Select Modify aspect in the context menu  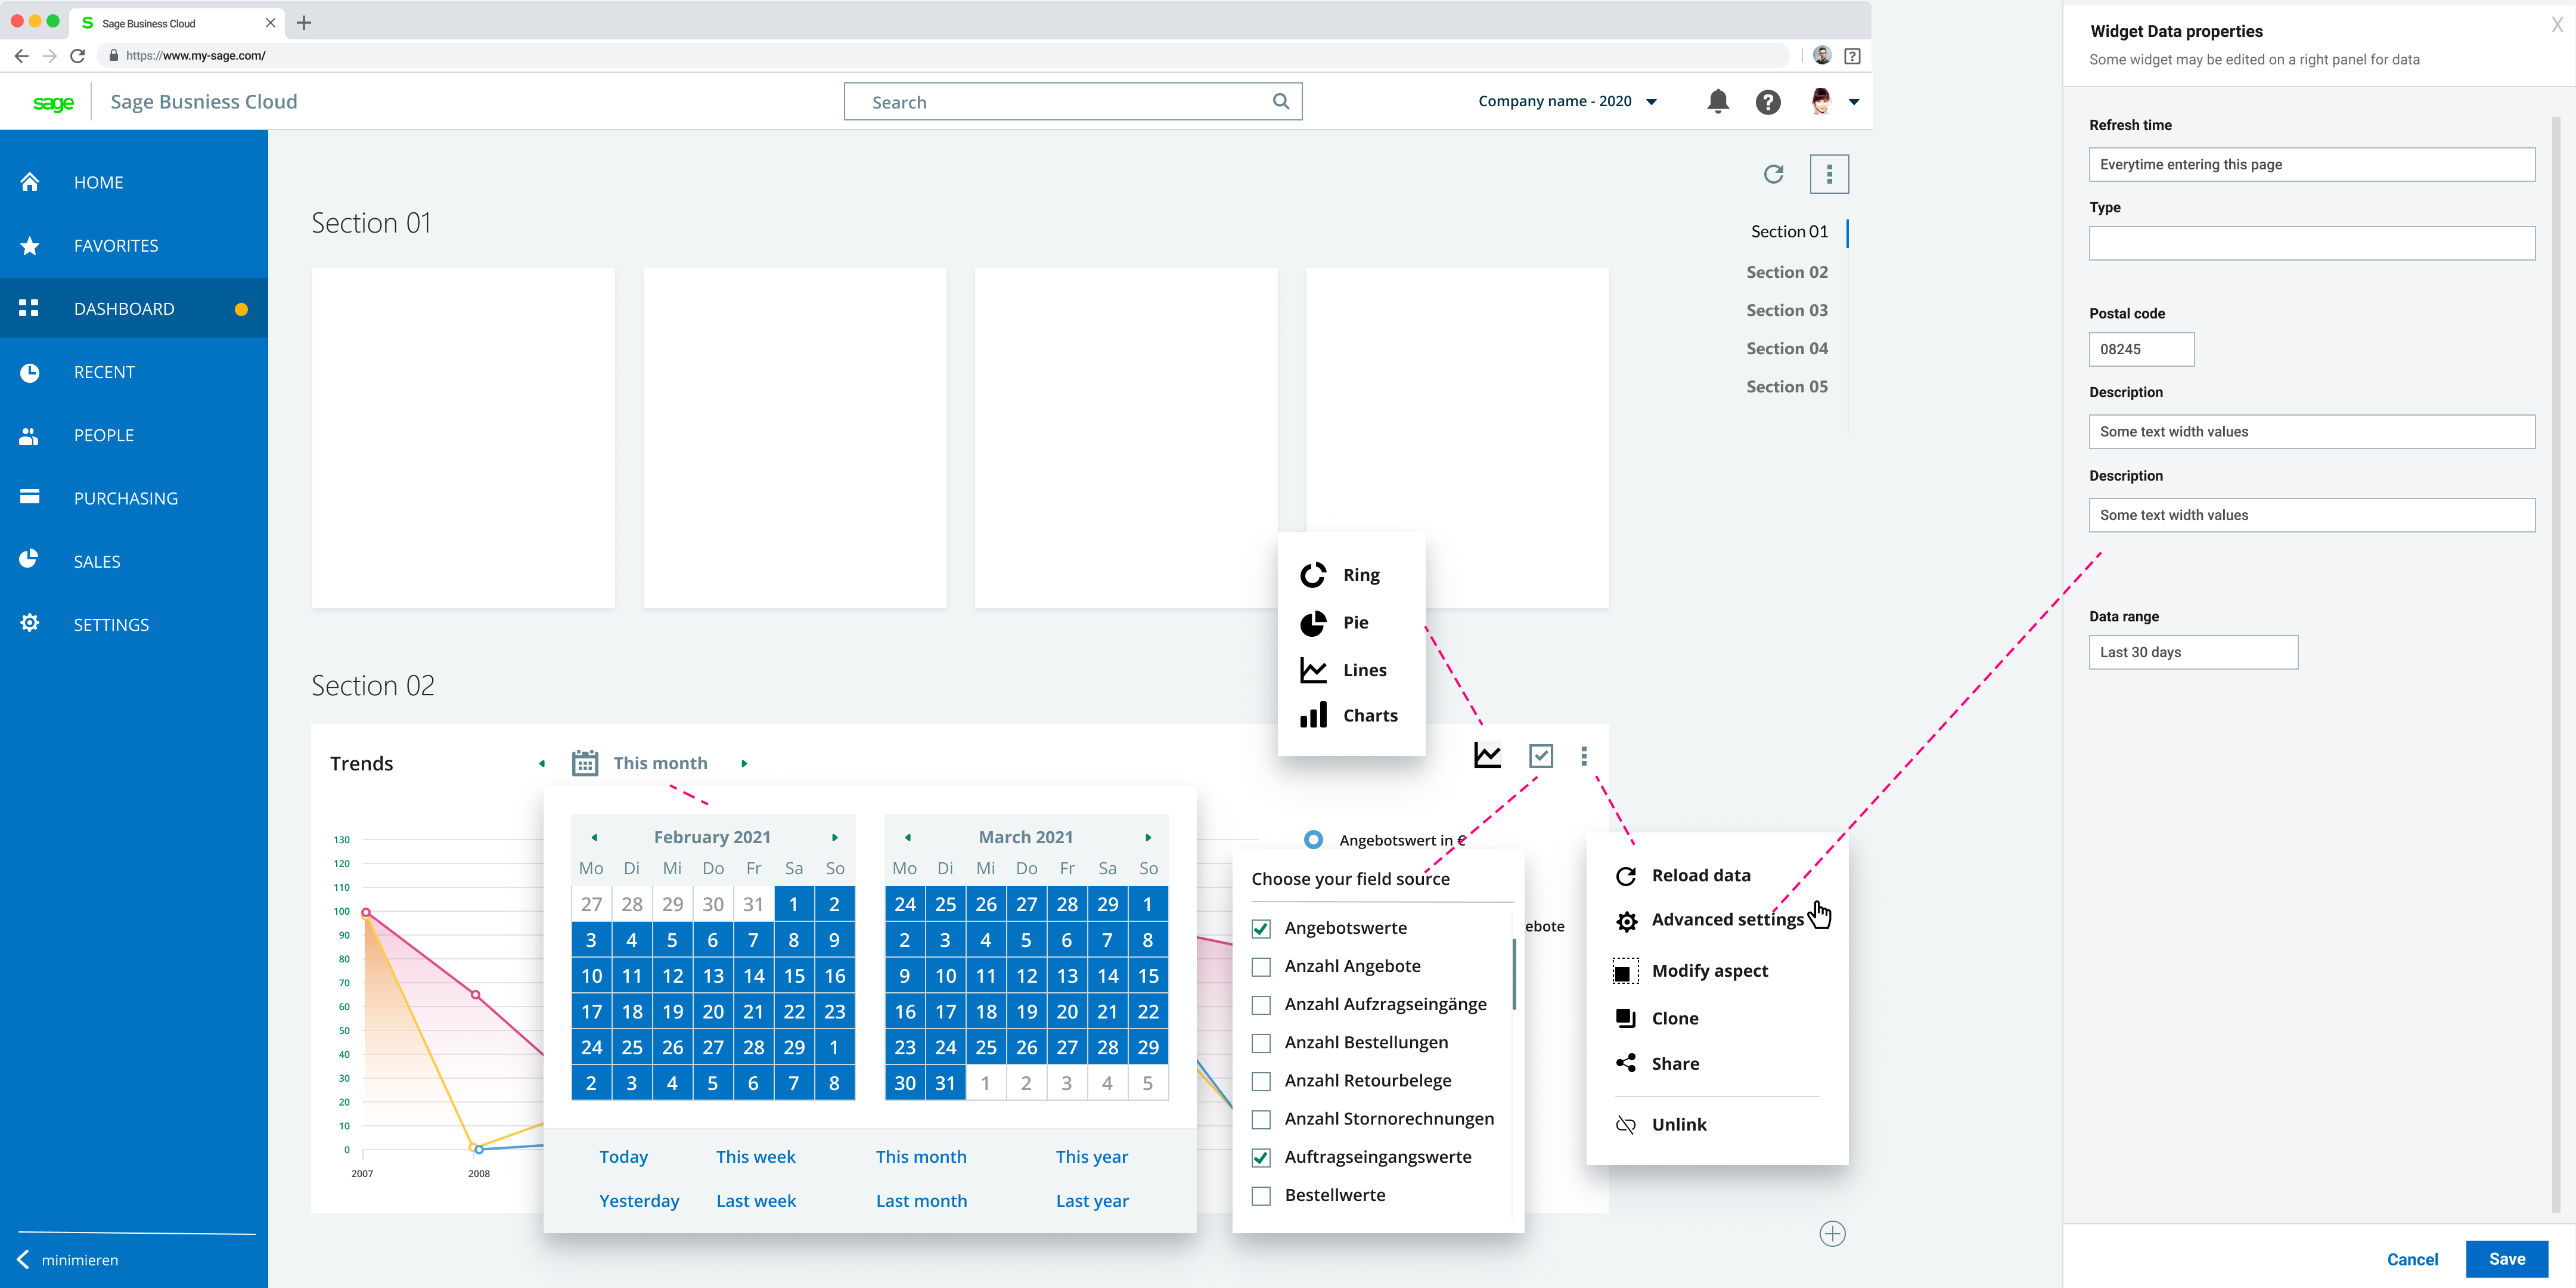pos(1709,970)
